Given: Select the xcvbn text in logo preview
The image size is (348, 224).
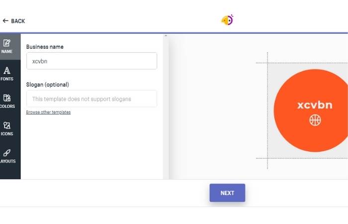Looking at the screenshot, I should [x=315, y=105].
